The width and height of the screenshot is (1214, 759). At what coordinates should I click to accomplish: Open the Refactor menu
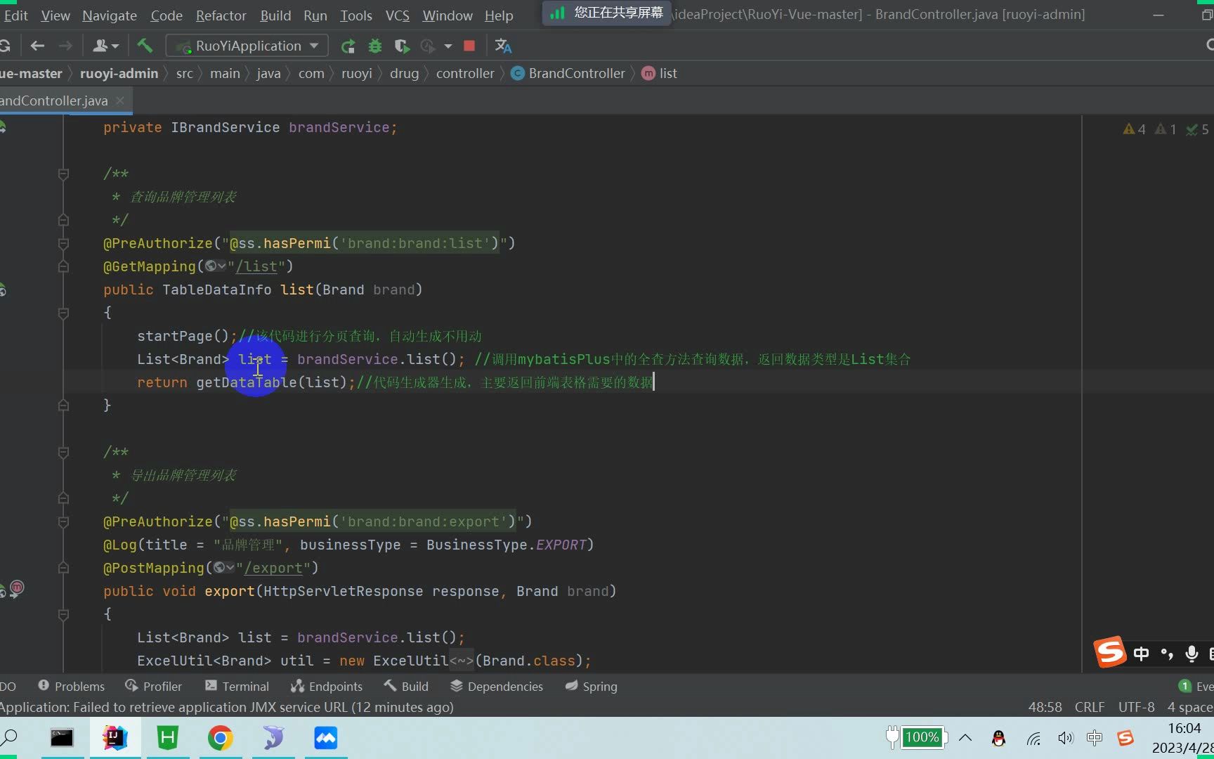[221, 15]
